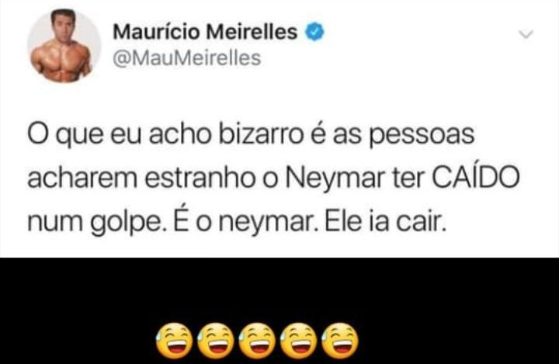Click the word pessoas
Viewport: 559px width, 364px height.
[422, 136]
